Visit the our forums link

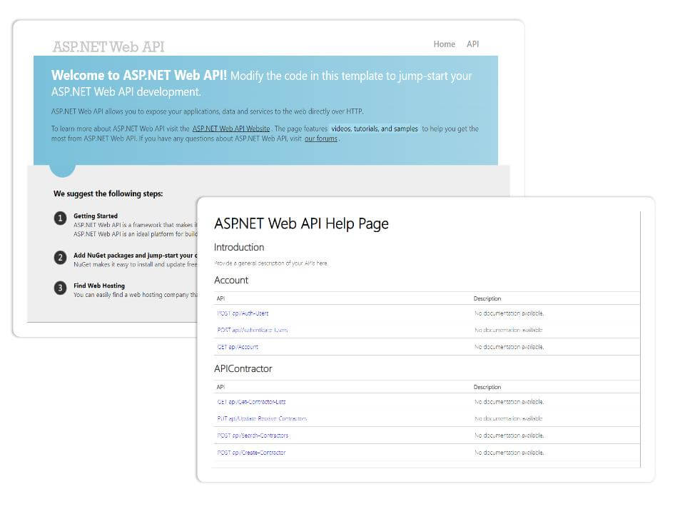pos(321,138)
